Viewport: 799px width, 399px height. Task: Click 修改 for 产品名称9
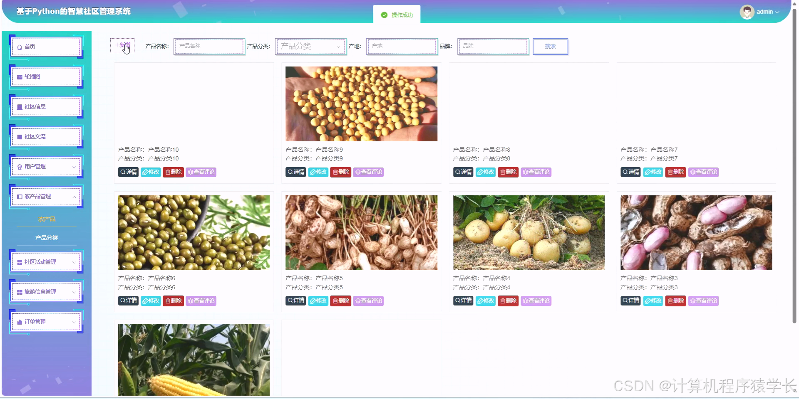pyautogui.click(x=318, y=172)
